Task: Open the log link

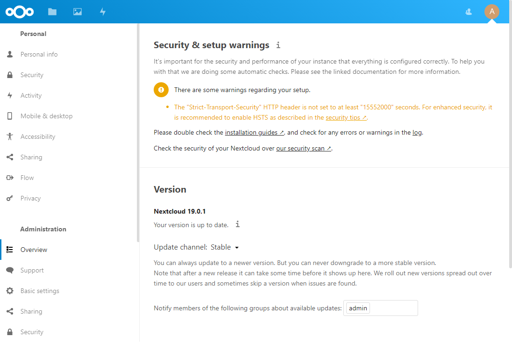Action: [x=417, y=133]
